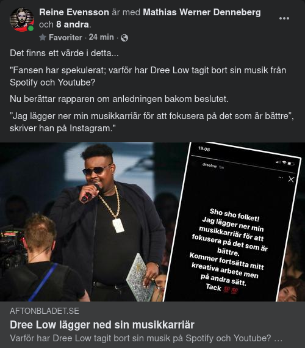Click the '24 min' post timestamp
This screenshot has width=305, height=348.
click(x=101, y=37)
